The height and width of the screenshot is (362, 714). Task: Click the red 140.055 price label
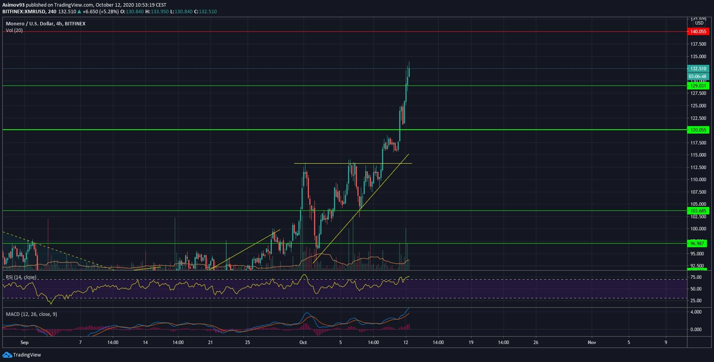coord(698,32)
